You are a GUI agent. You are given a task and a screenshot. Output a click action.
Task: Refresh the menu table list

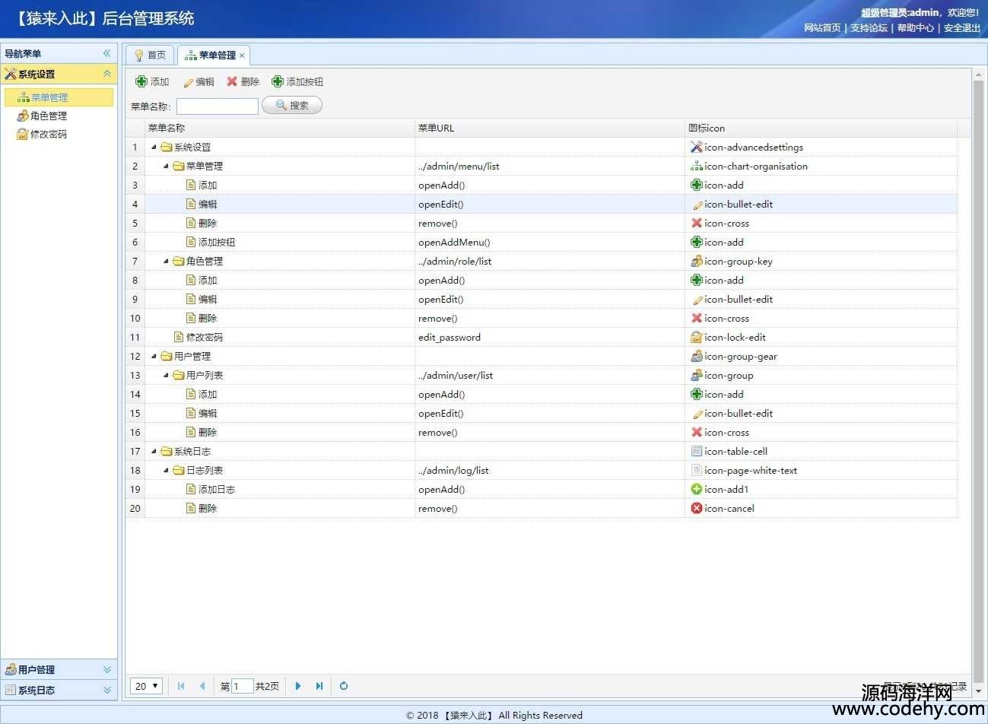(344, 686)
